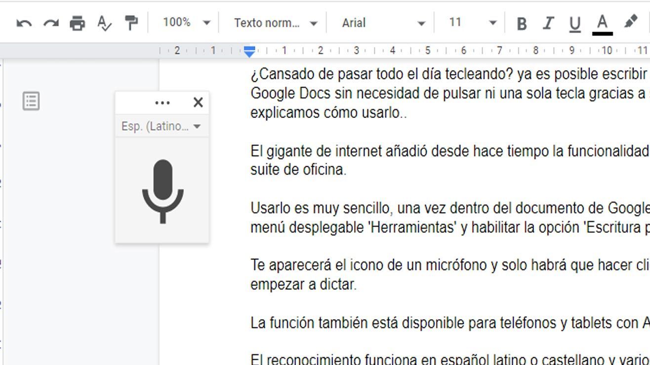Image resolution: width=650 pixels, height=365 pixels.
Task: Expand the Texto normal style dropdown
Action: pyautogui.click(x=275, y=23)
